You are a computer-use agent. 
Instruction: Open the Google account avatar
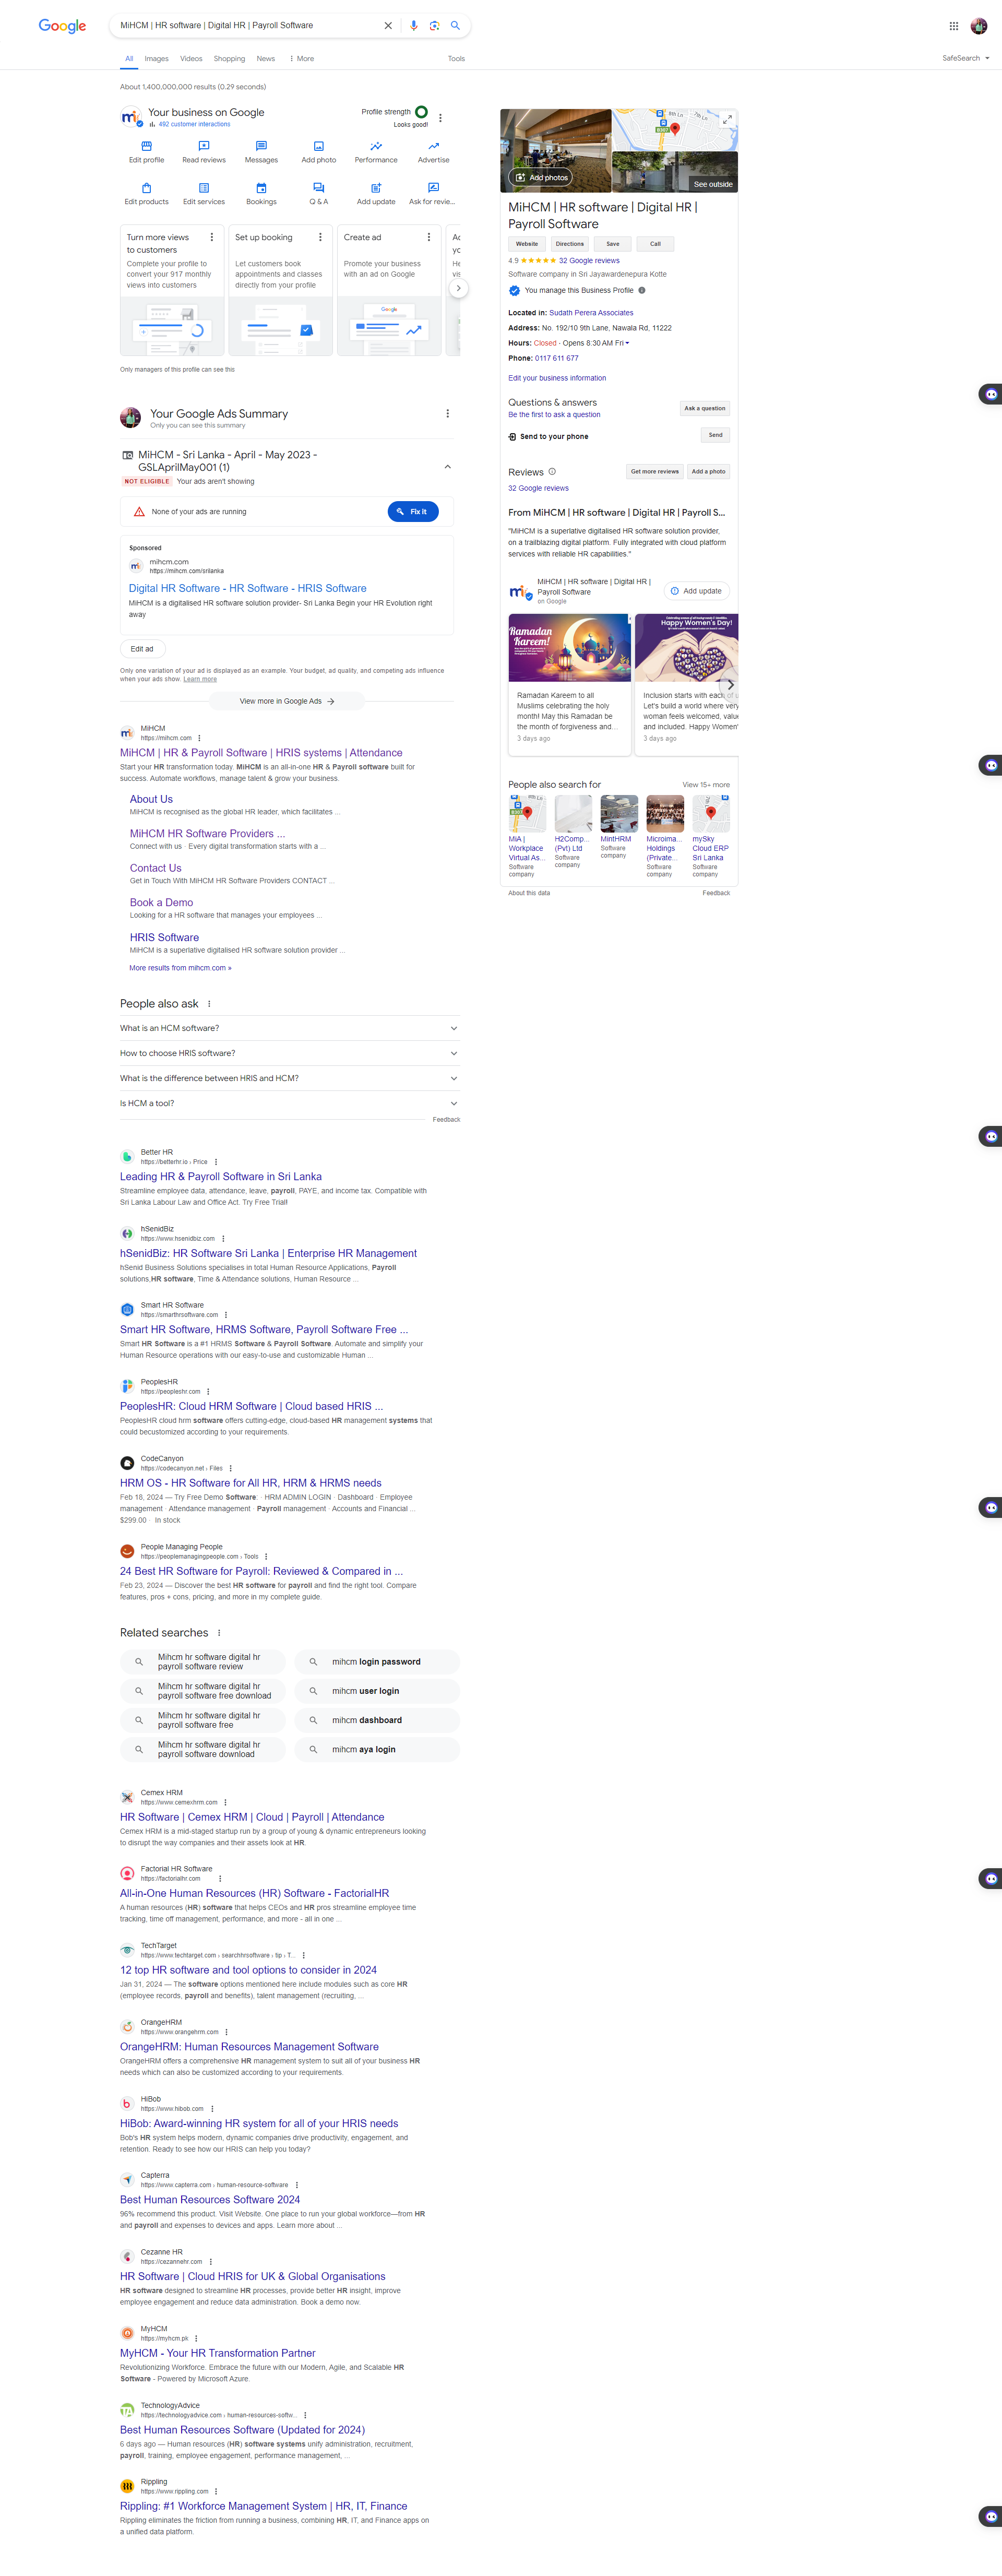point(979,26)
